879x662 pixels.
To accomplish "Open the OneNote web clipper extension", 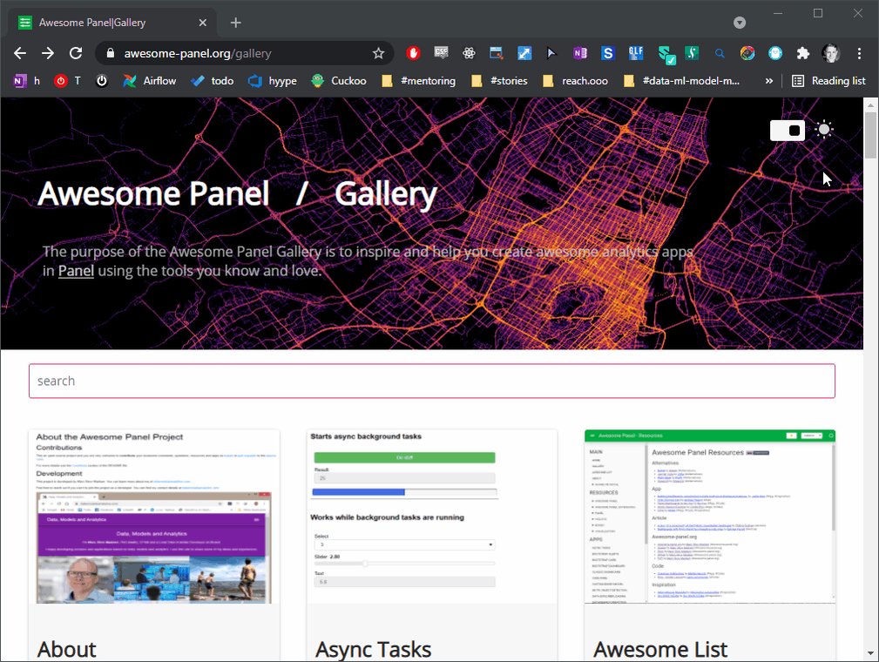I will [579, 53].
